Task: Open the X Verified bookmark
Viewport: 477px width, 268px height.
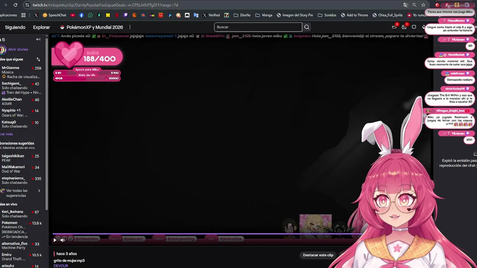Action: coord(211,15)
